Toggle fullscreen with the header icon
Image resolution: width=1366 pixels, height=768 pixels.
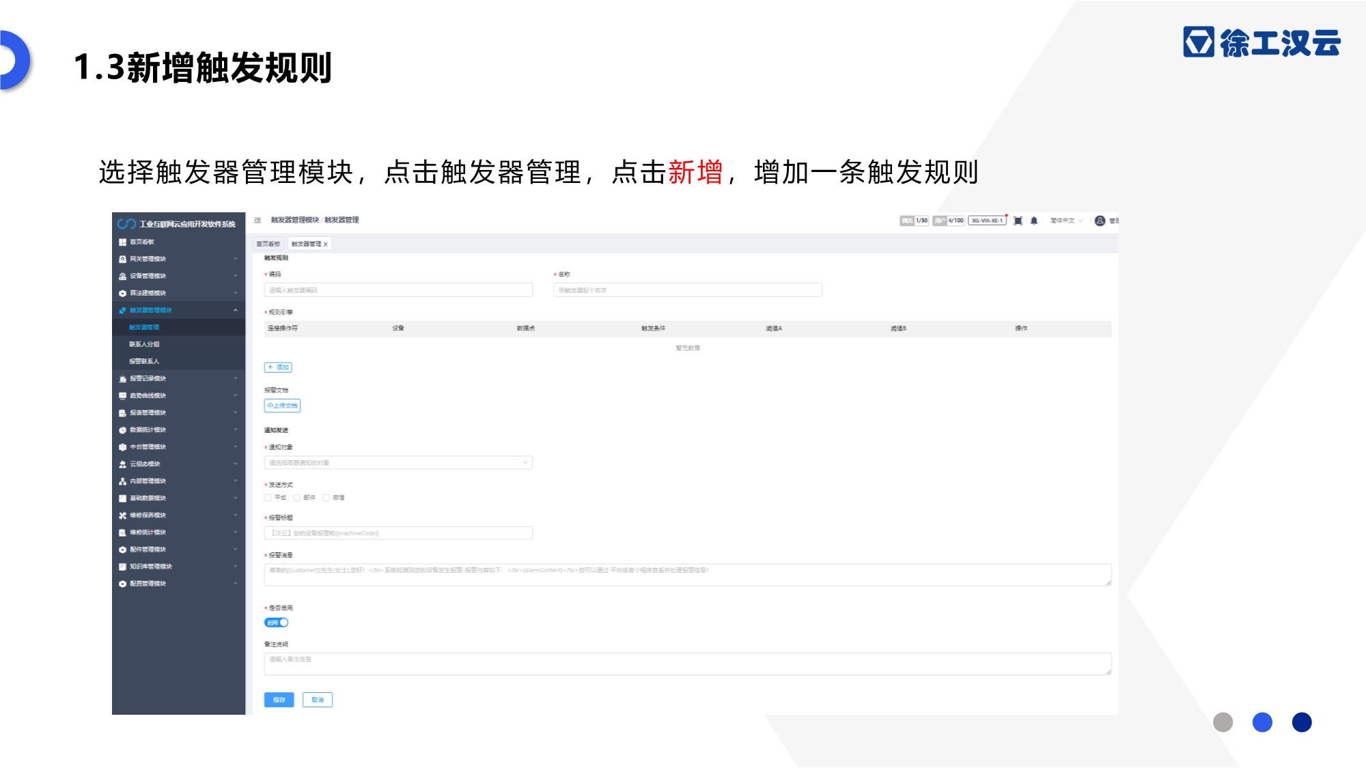(x=1018, y=221)
